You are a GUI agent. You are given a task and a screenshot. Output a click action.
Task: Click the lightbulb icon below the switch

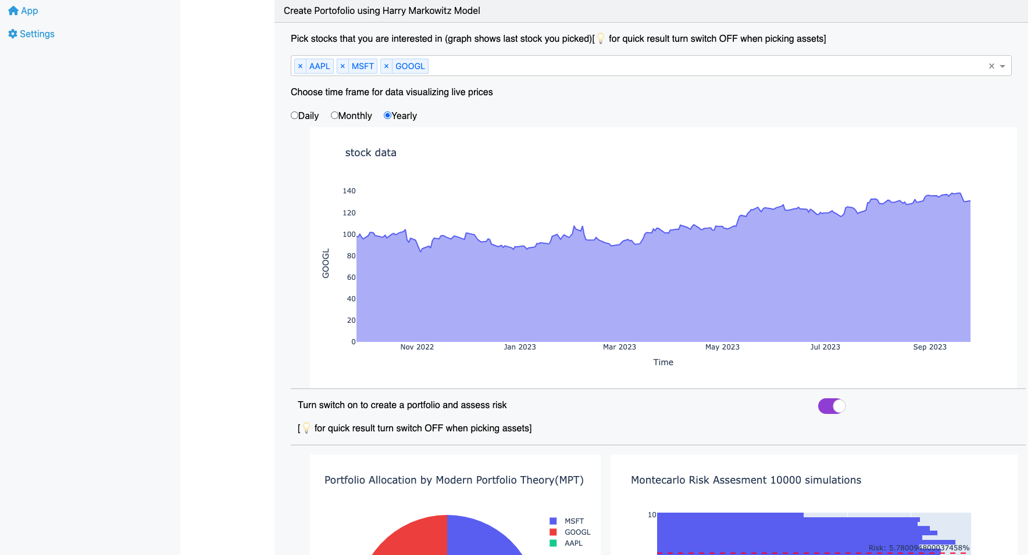(x=306, y=428)
